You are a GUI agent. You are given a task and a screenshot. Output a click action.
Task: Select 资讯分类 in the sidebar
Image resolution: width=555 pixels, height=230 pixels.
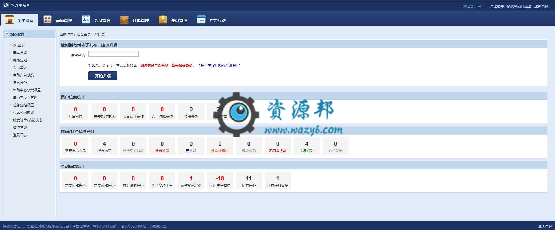pyautogui.click(x=20, y=82)
